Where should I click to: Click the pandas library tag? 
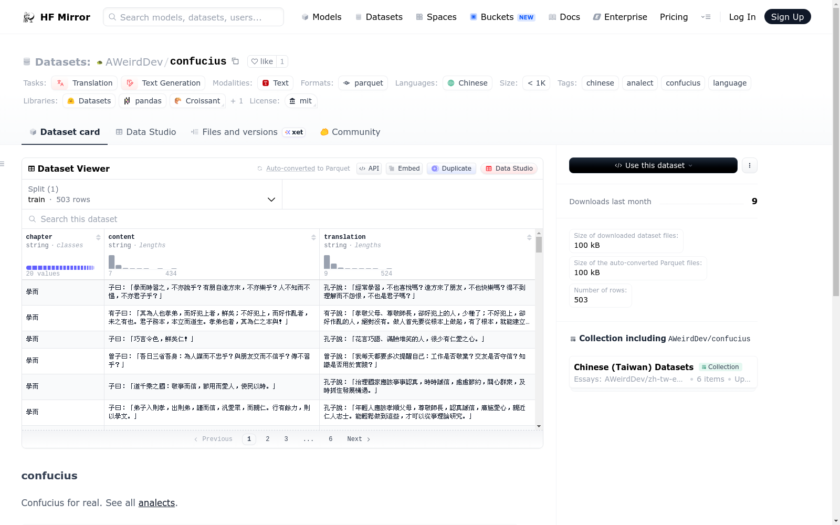[143, 101]
